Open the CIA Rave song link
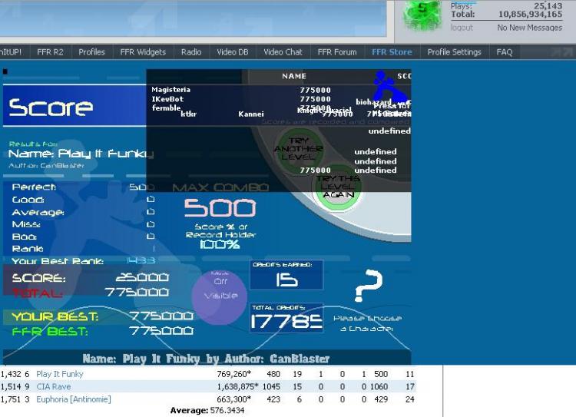The width and height of the screenshot is (576, 417). pyautogui.click(x=53, y=386)
